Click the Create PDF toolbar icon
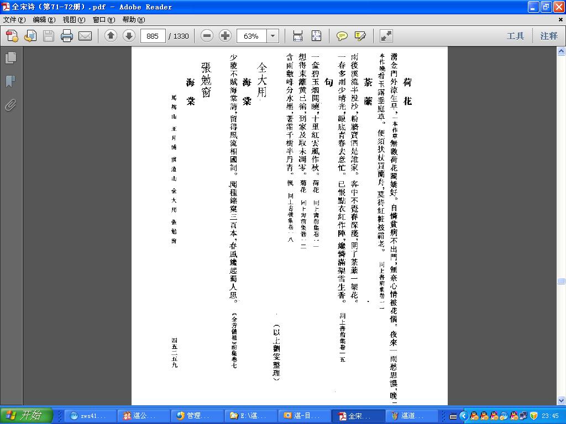Screen dimensions: 566x424 click(12, 36)
